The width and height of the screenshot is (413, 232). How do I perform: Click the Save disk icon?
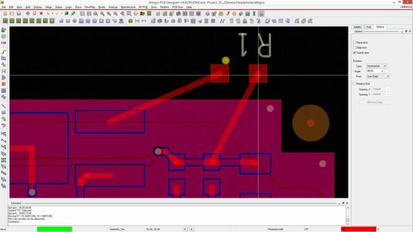19,14
